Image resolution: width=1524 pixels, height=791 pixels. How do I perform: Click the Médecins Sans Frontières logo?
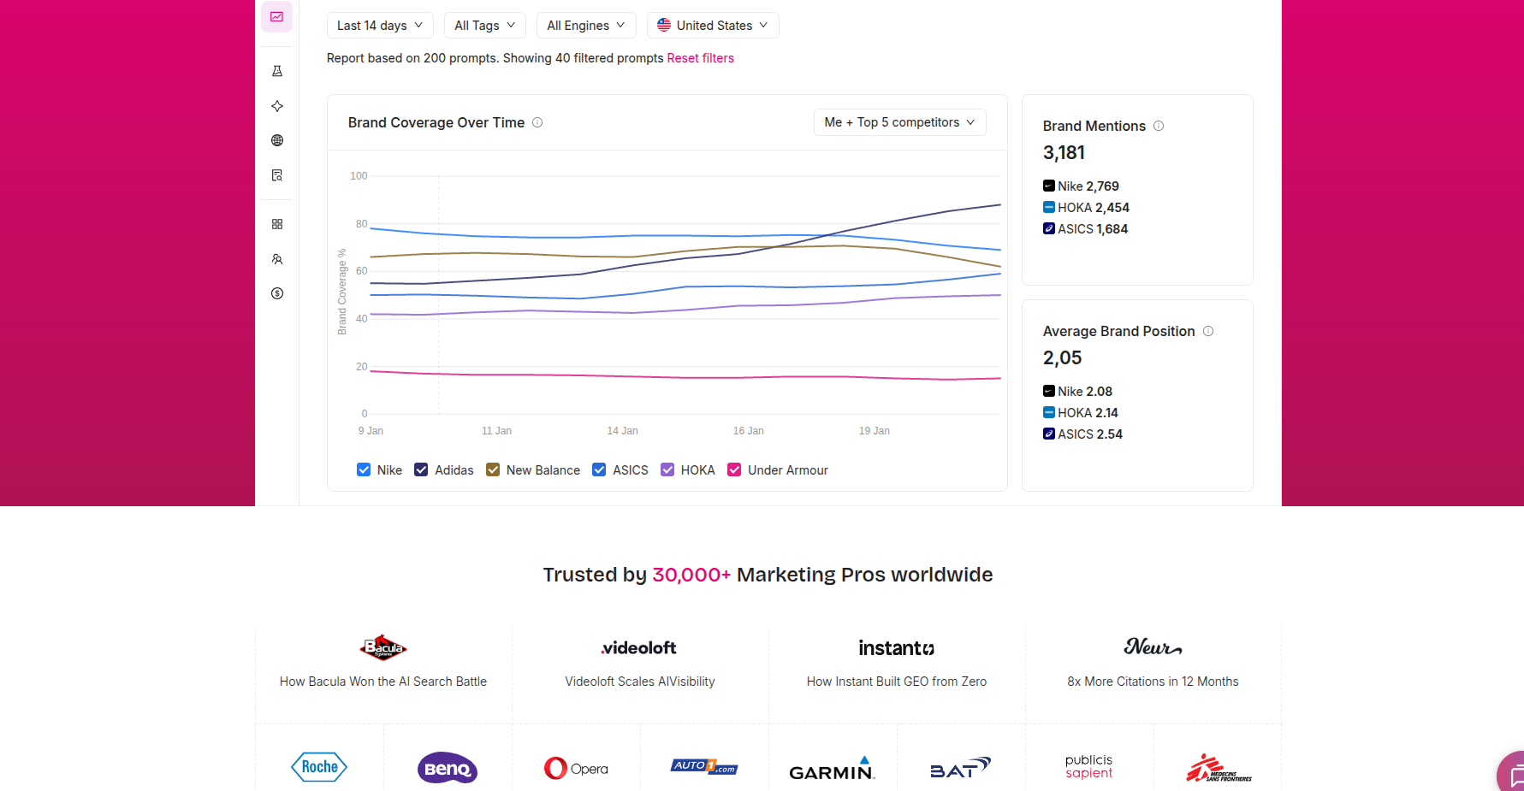(1218, 769)
